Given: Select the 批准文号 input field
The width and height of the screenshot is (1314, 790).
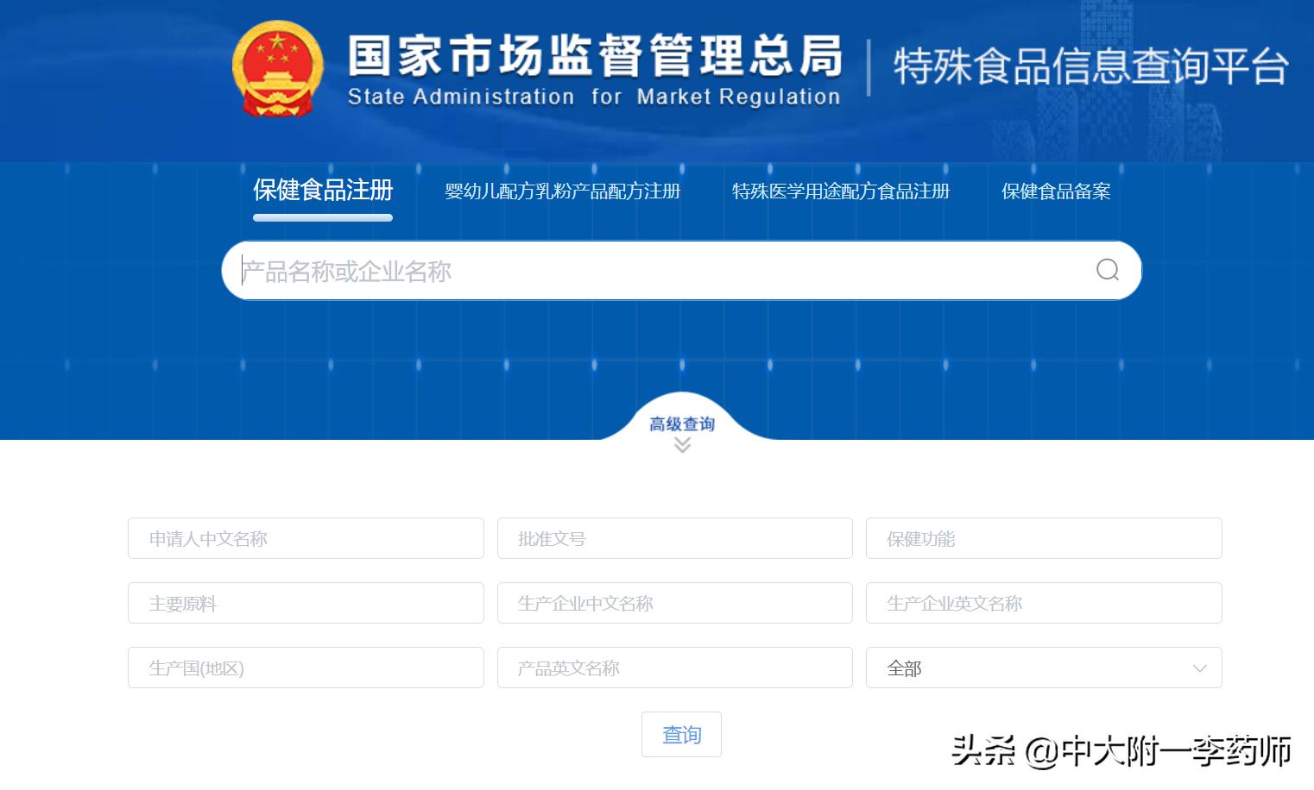Looking at the screenshot, I should 674,538.
